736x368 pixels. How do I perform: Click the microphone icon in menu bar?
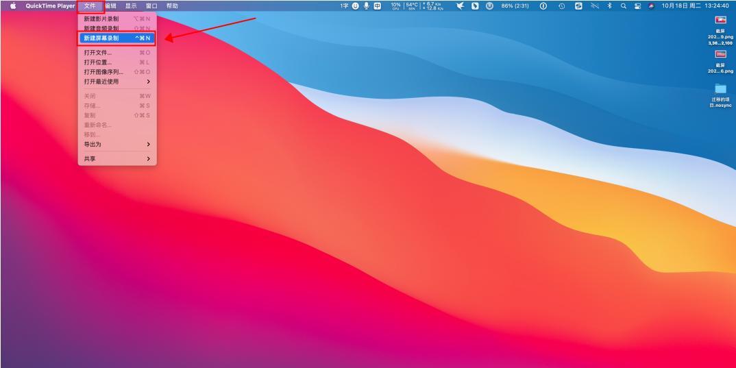pos(366,6)
